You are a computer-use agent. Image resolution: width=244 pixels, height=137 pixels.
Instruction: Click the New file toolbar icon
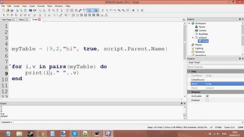click(3, 10)
